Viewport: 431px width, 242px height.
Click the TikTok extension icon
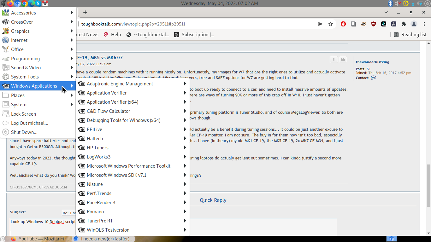pos(384,24)
